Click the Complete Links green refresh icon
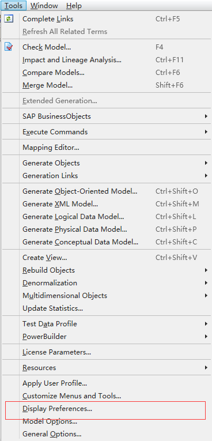212x441 pixels. (9, 18)
